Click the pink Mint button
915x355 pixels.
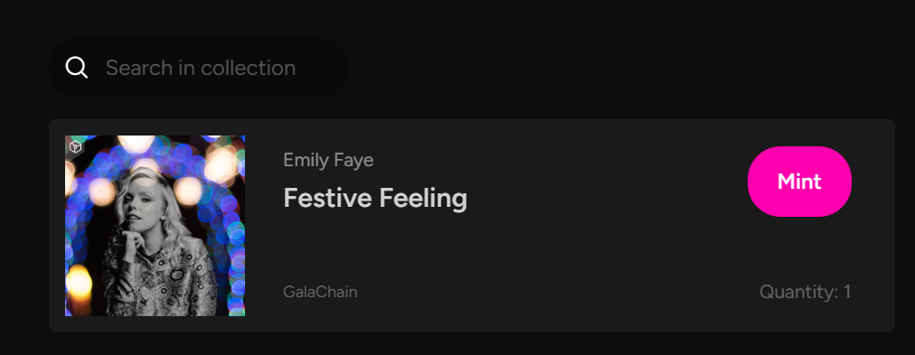[799, 182]
